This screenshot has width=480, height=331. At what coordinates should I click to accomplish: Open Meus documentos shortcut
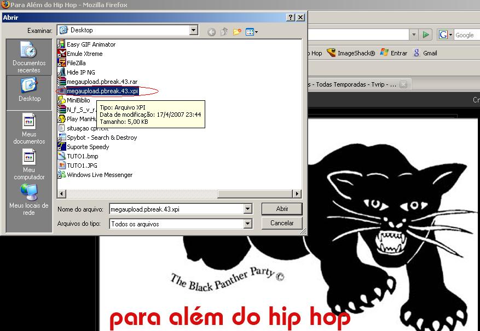(29, 128)
